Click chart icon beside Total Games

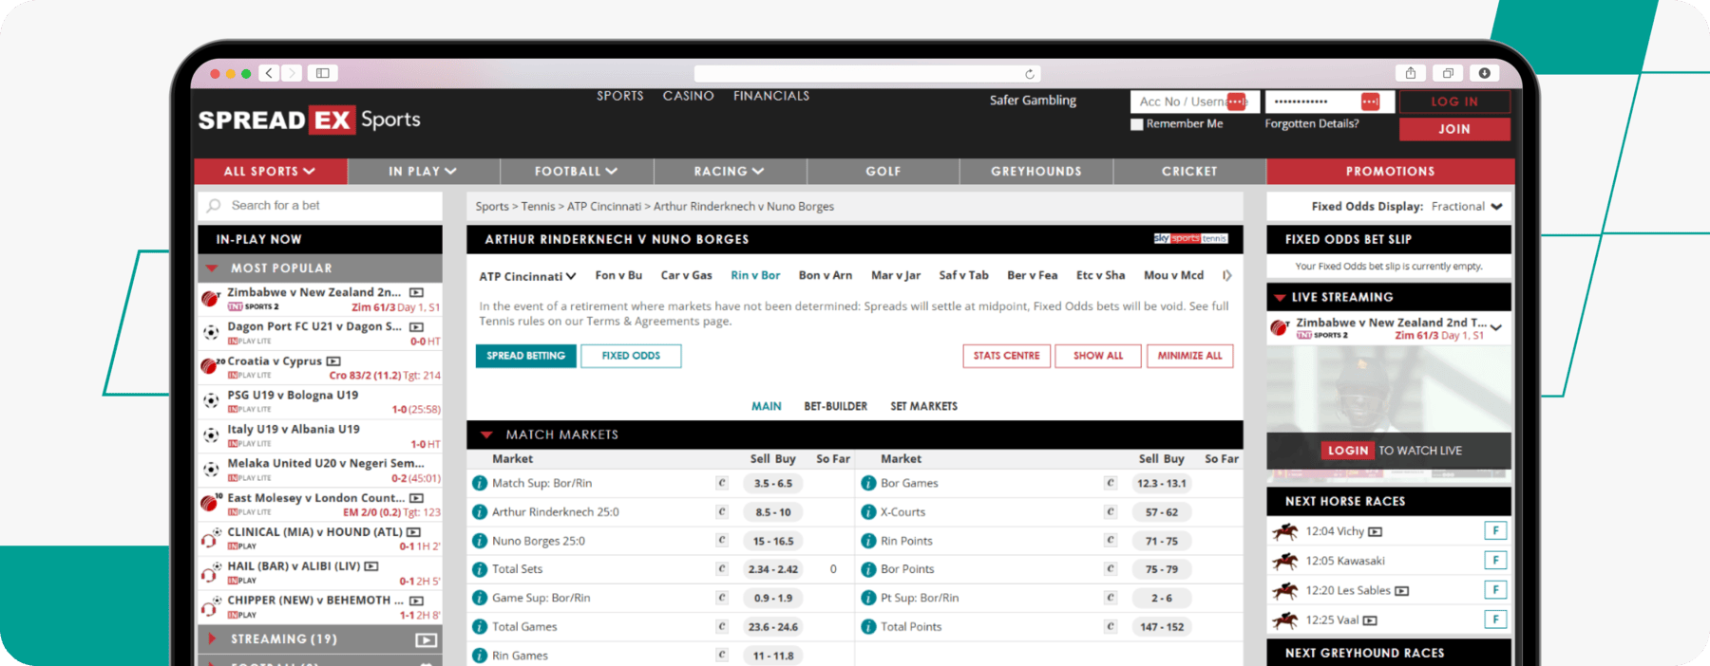[x=722, y=627]
